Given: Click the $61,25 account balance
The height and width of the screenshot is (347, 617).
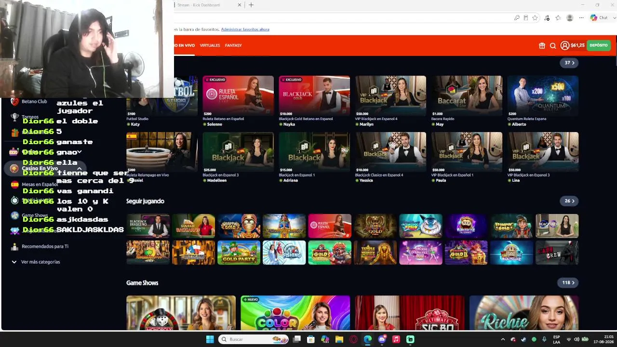Looking at the screenshot, I should (x=577, y=45).
